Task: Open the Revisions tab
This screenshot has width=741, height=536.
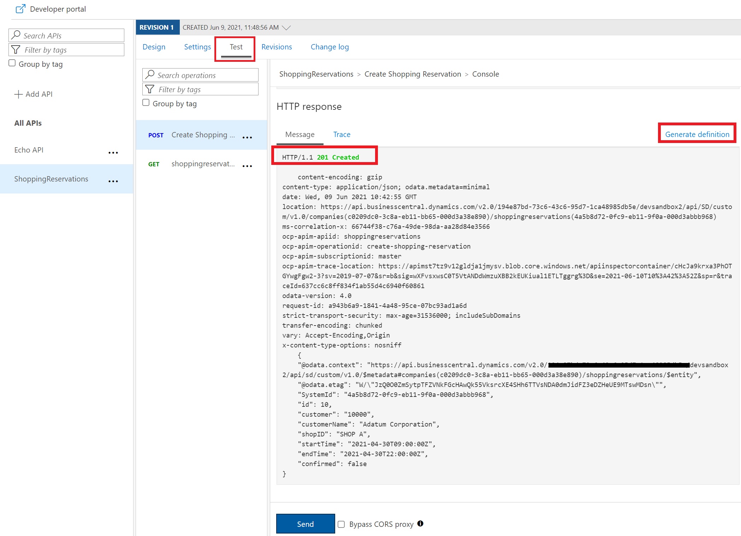Action: (x=277, y=47)
